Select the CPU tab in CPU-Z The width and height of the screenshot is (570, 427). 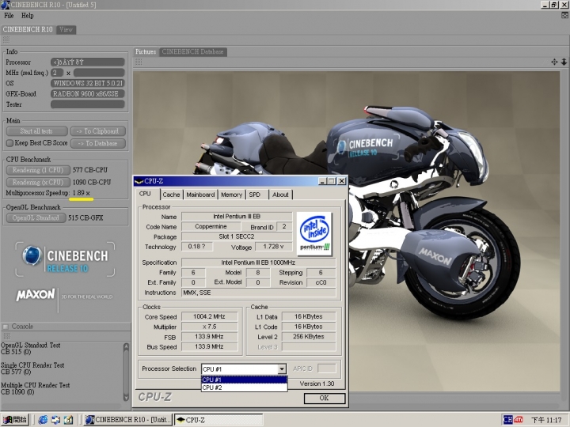[x=145, y=194]
